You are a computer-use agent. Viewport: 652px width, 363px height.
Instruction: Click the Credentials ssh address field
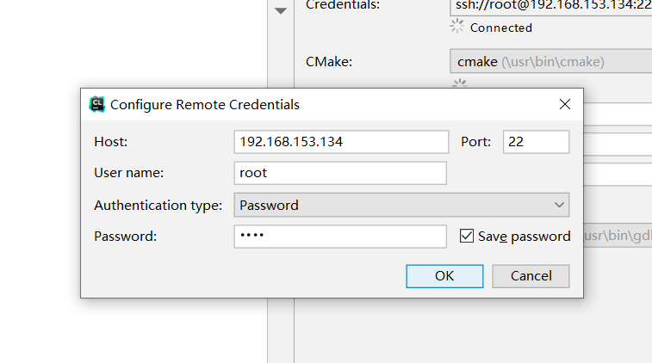pos(551,6)
